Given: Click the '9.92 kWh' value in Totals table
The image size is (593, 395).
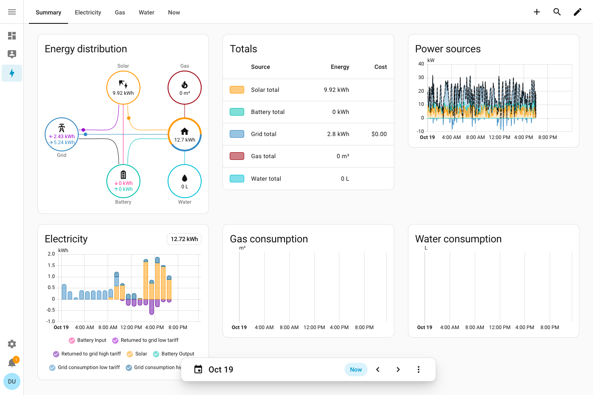Looking at the screenshot, I should pyautogui.click(x=336, y=90).
